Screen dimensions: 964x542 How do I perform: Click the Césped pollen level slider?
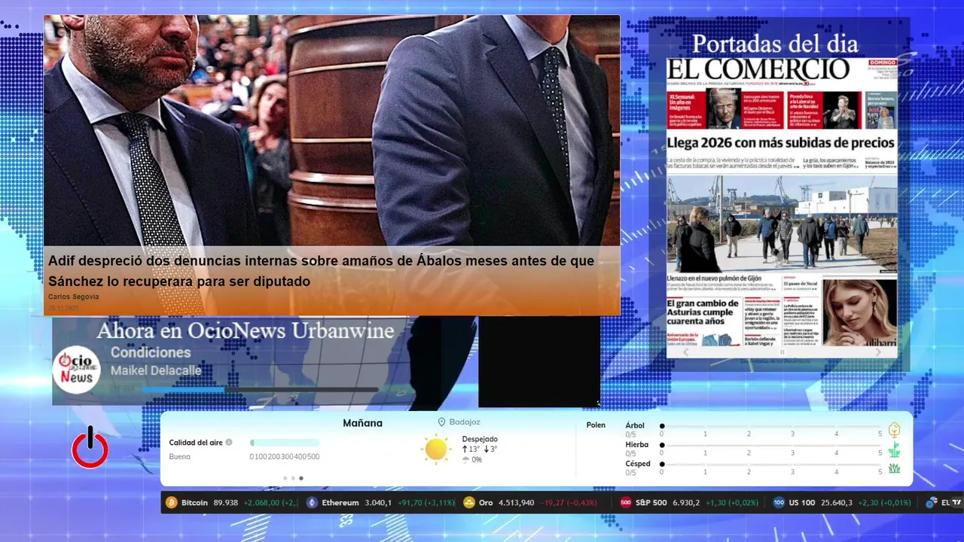tap(771, 464)
